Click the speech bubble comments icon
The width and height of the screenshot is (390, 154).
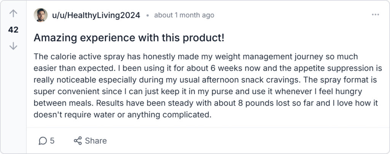[x=43, y=141]
